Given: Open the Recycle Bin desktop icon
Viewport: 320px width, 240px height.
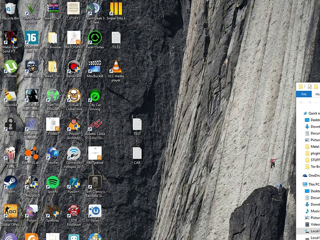Looking at the screenshot, I should [10, 11].
